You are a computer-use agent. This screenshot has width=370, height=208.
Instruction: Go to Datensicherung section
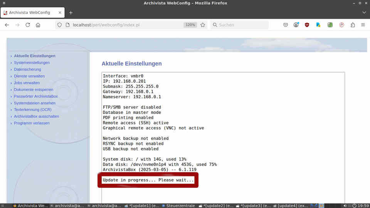tap(27, 69)
